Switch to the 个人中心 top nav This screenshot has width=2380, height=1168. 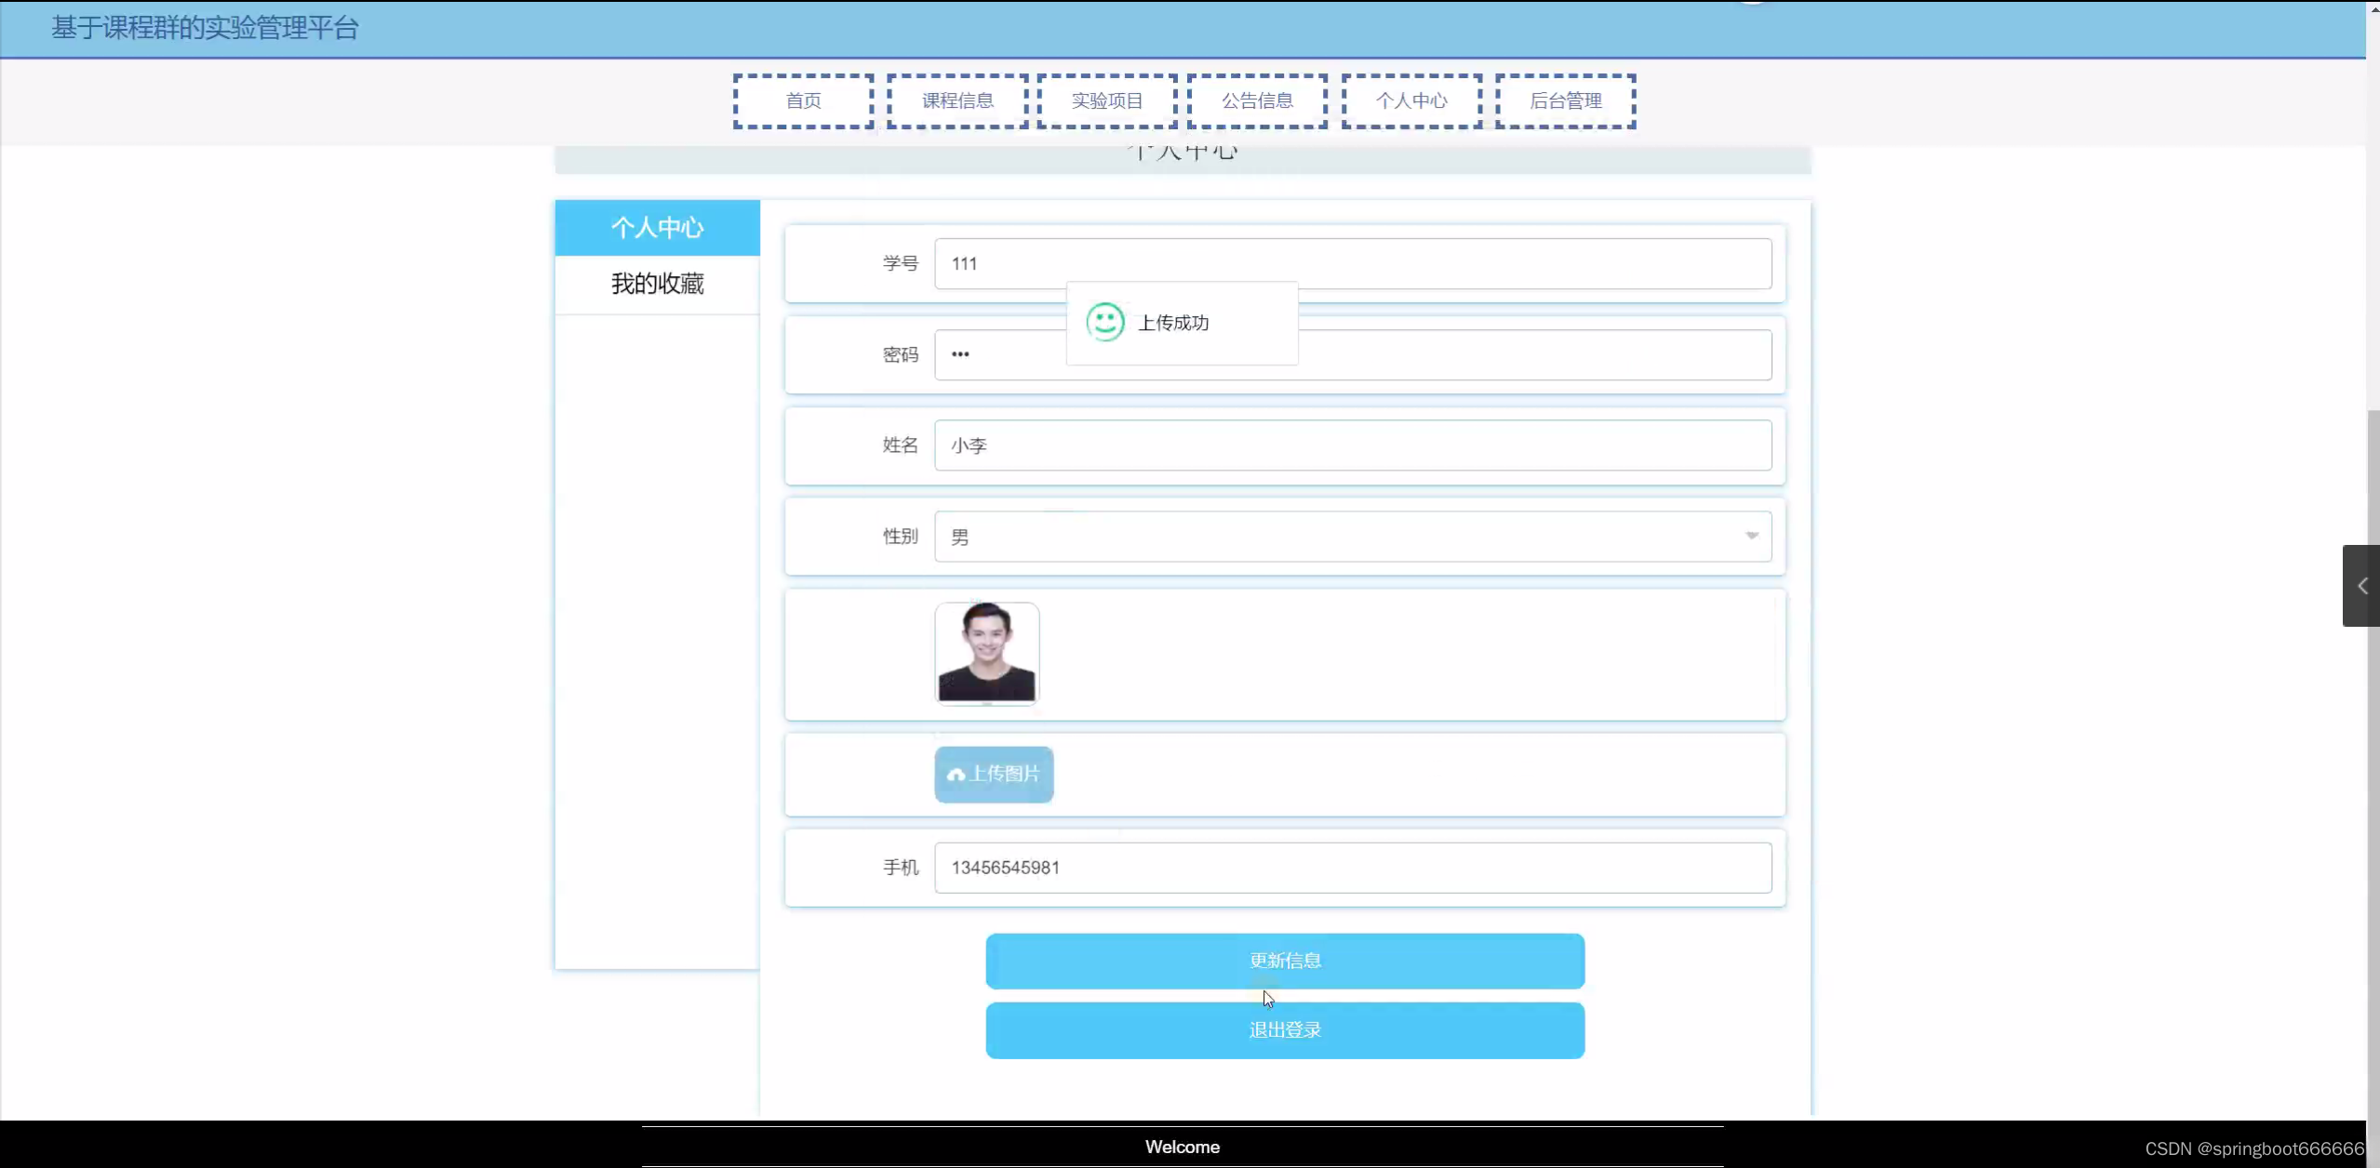[x=1411, y=101]
